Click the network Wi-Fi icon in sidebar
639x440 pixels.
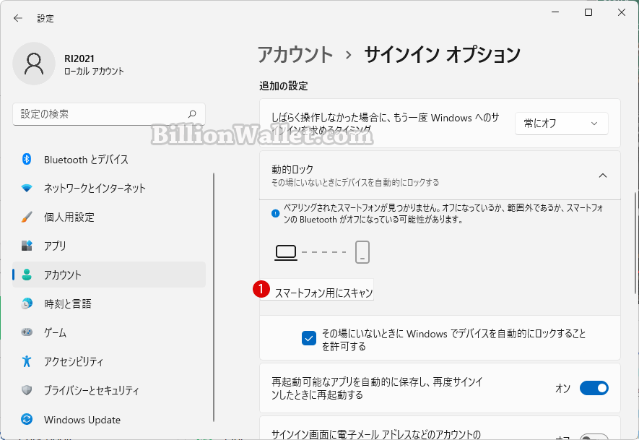pyautogui.click(x=27, y=188)
